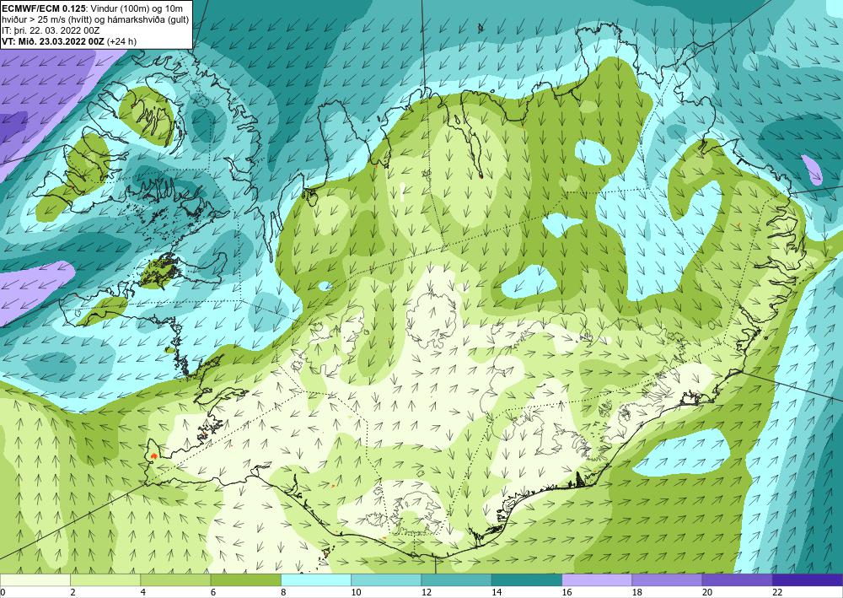Screen dimensions: 843x598
Task: Choose the darker green 6–8 legend swatch
Action: tap(245, 580)
